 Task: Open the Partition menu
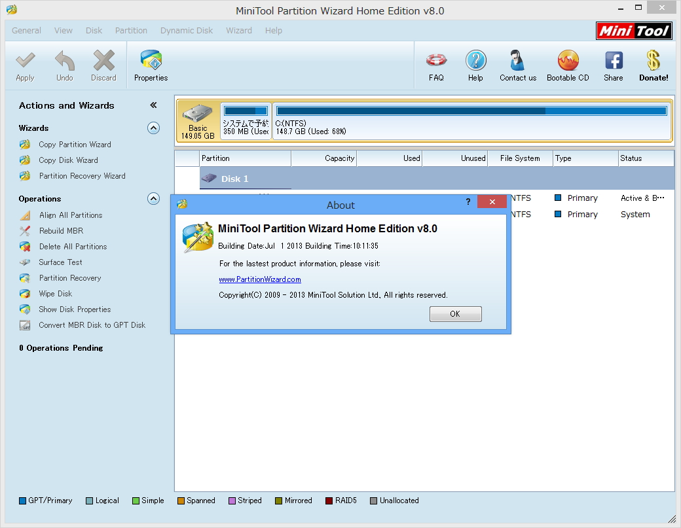click(131, 30)
